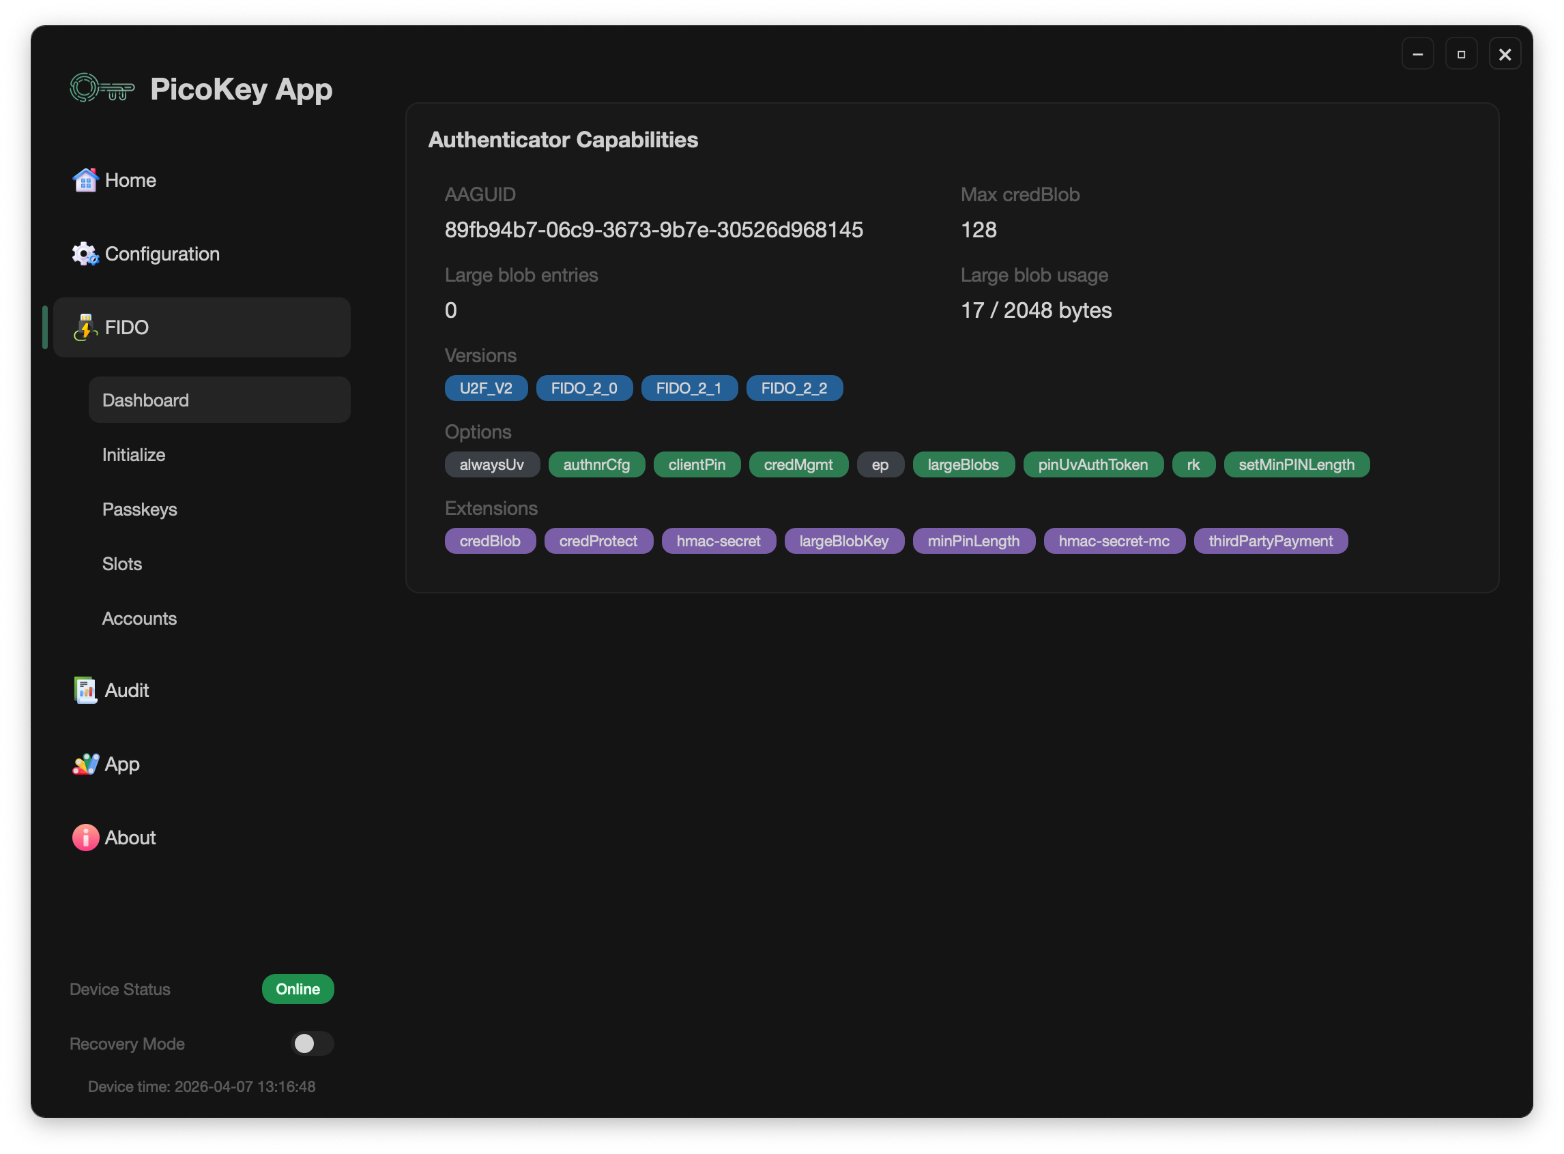Collapse the FIDO navigation section
Screen dimensions: 1564x1154
(x=202, y=327)
